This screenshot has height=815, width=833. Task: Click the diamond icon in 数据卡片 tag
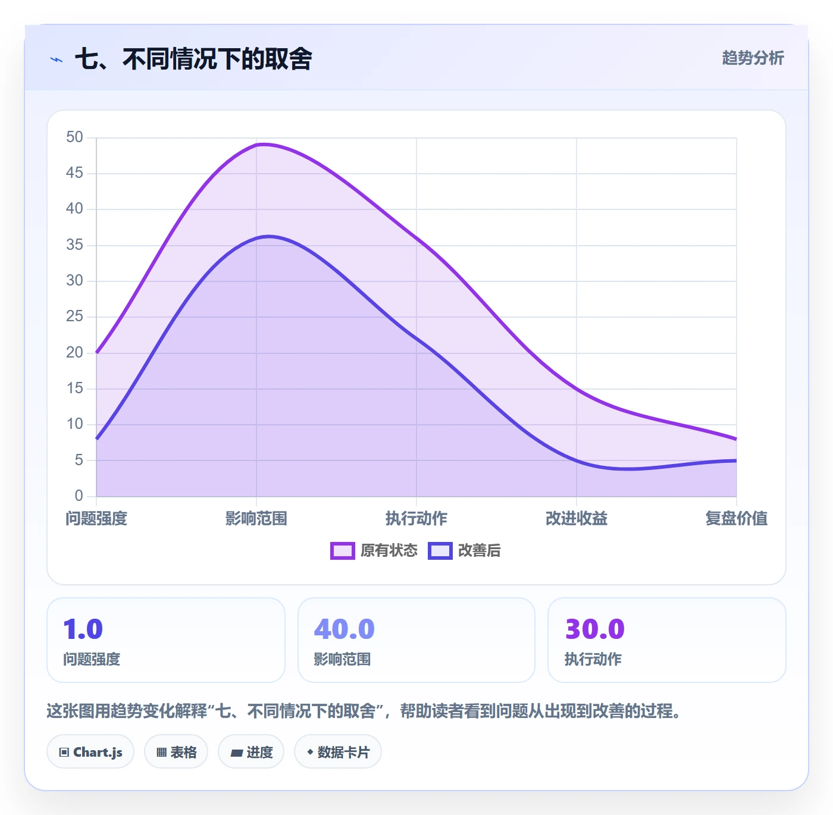310,752
